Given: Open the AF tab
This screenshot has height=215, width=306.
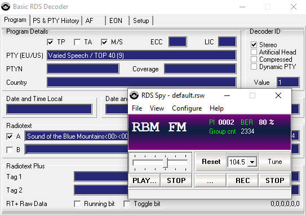Looking at the screenshot, I should [94, 21].
